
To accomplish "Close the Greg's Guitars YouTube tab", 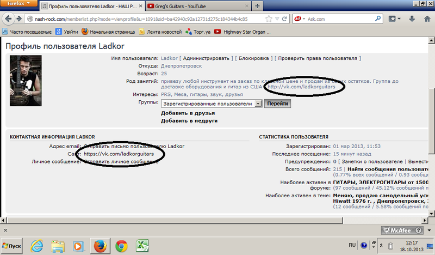I will [247, 6].
